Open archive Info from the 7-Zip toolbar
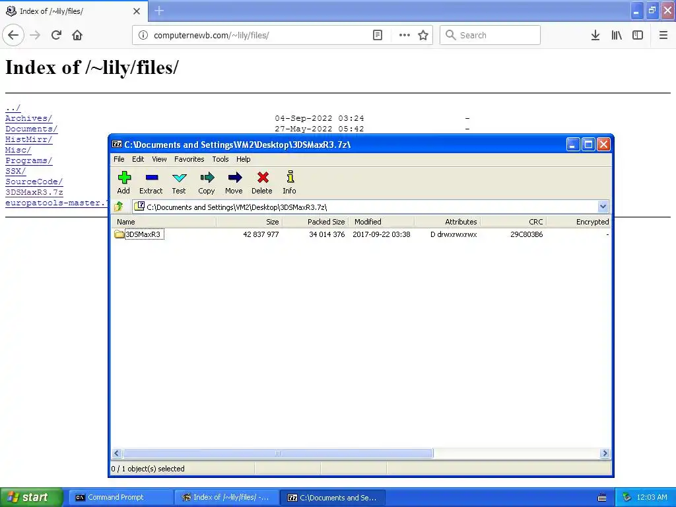This screenshot has width=676, height=507. pos(290,183)
